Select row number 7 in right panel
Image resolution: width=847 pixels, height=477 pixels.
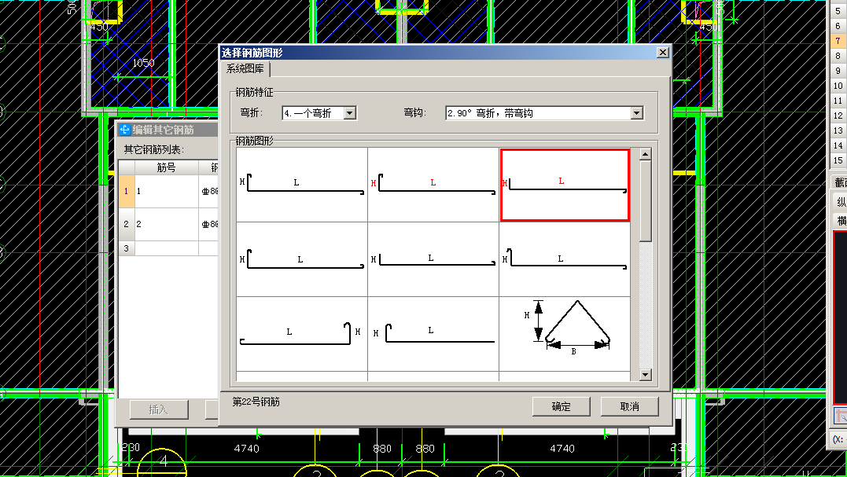pyautogui.click(x=838, y=41)
